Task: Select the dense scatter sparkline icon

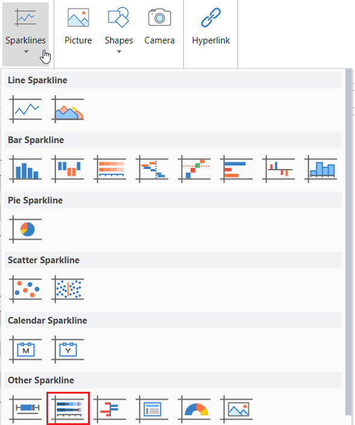Action: (68, 289)
